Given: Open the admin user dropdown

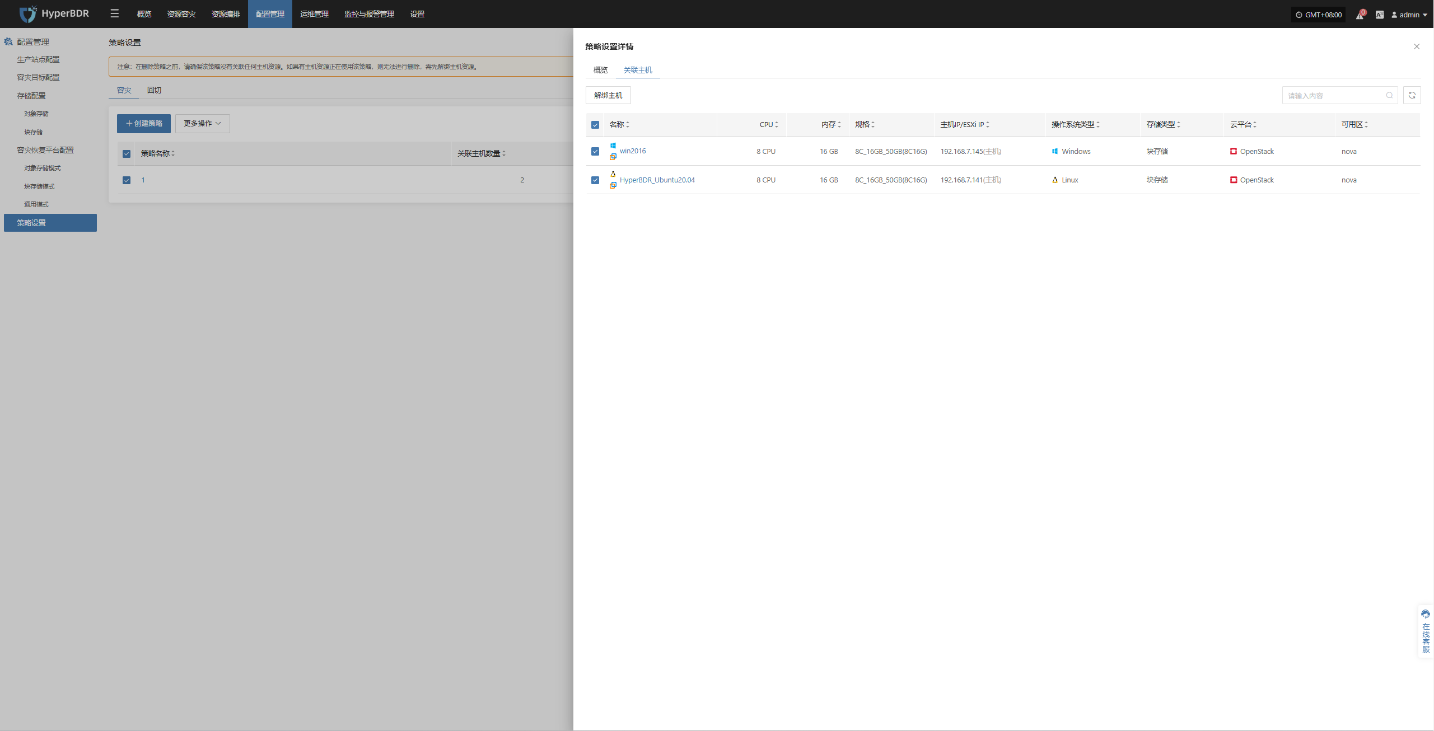Looking at the screenshot, I should pos(1409,15).
